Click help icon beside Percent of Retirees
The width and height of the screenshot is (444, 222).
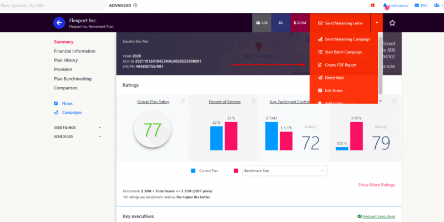coord(253,101)
